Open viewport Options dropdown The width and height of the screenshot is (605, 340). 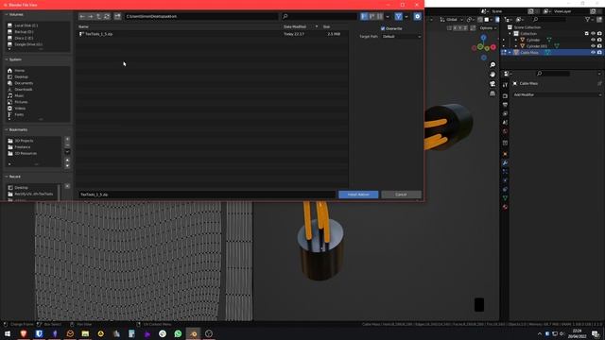[x=488, y=28]
